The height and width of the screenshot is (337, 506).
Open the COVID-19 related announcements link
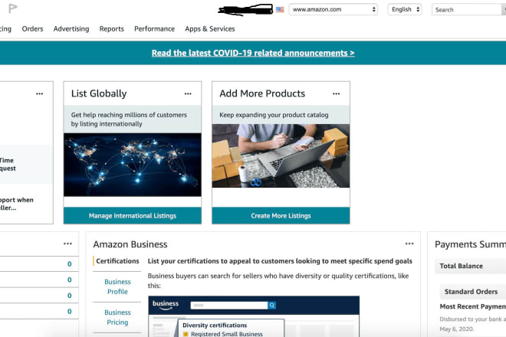click(x=253, y=53)
